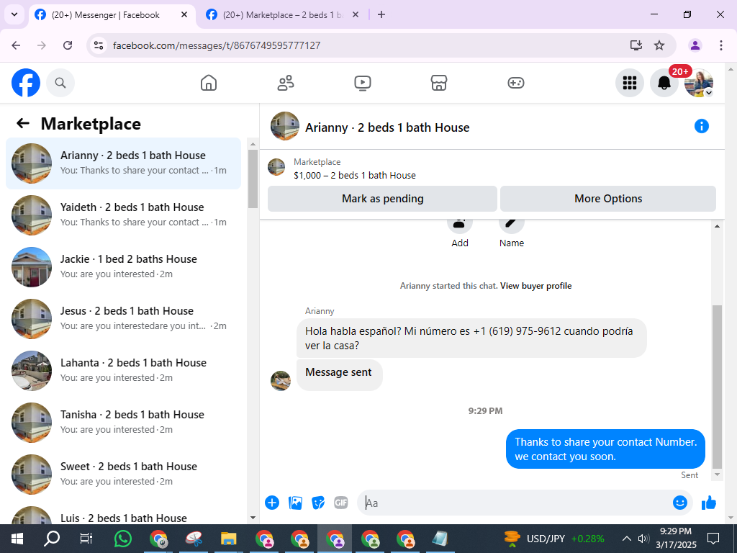
Task: Open the Friends icon in top navigation
Action: [x=286, y=83]
